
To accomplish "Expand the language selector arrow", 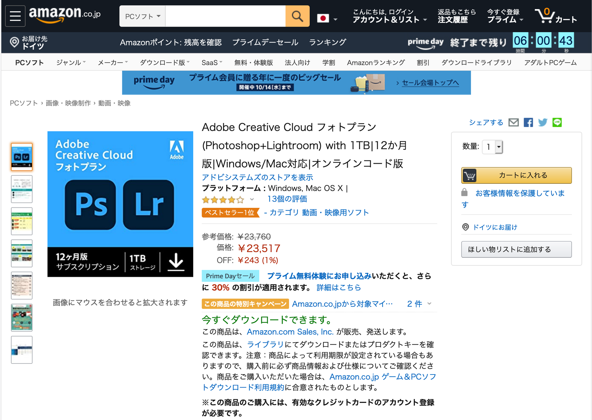I will (x=335, y=20).
